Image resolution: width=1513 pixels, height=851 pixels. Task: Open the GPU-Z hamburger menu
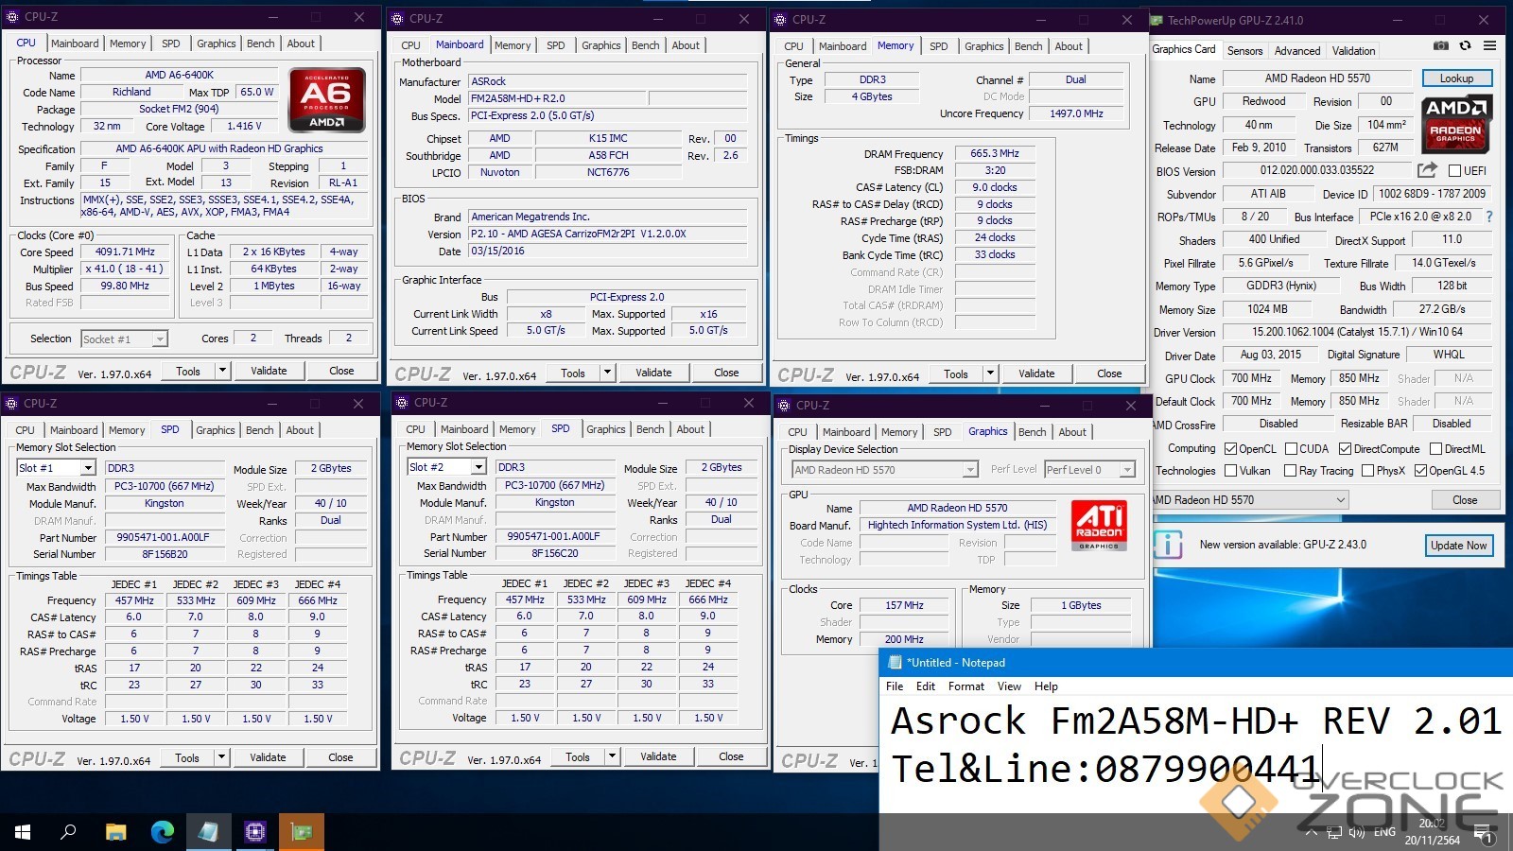coord(1489,45)
